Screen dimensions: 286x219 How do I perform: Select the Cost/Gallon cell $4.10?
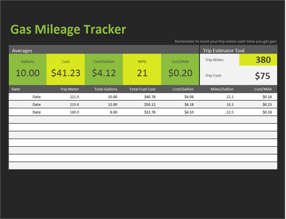click(189, 112)
